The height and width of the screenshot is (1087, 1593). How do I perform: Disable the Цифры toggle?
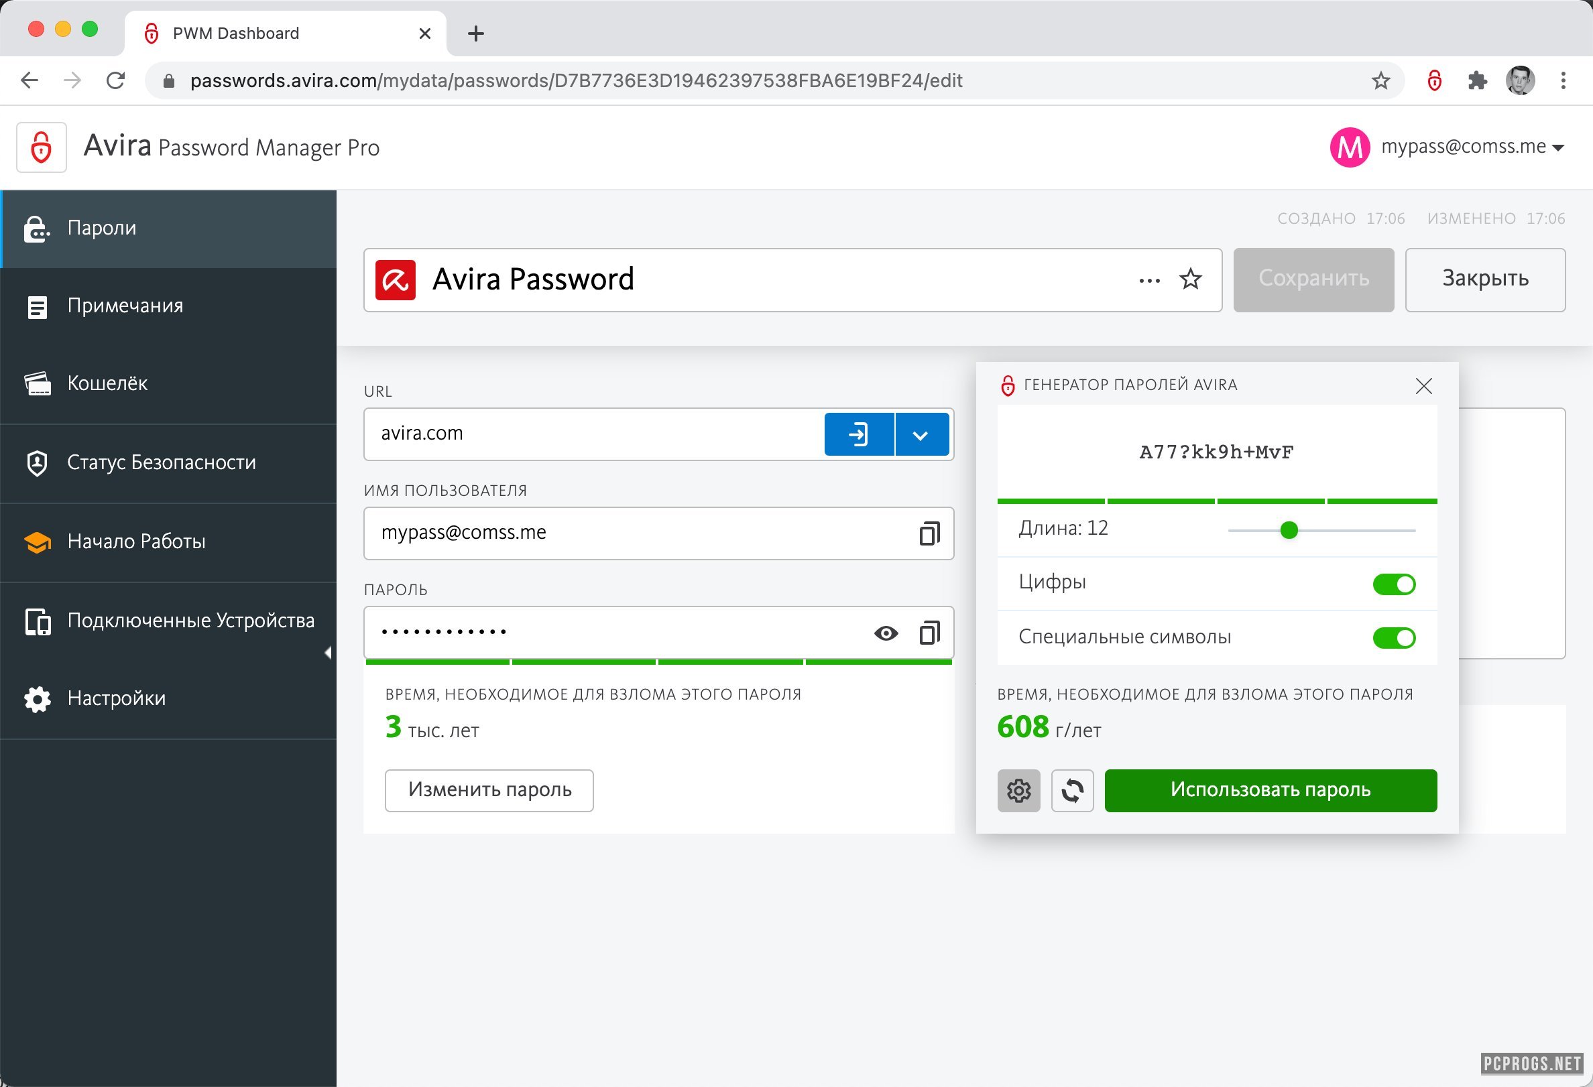[x=1393, y=584]
